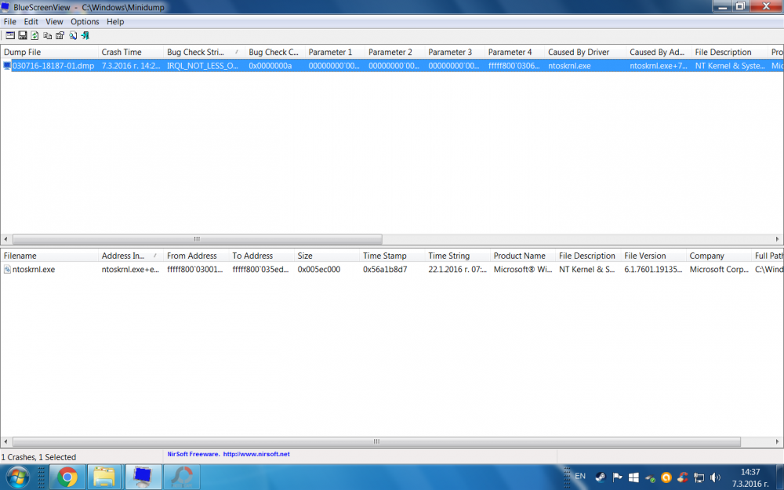Sort lower pane by Filename column header
Screen dimensions: 784x490
pyautogui.click(x=49, y=256)
